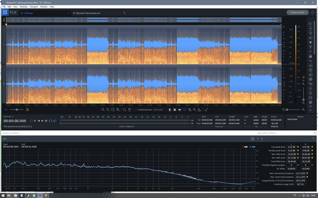Open Spectrum Analyzer help question mark
This screenshot has height=198, width=318.
click(257, 139)
